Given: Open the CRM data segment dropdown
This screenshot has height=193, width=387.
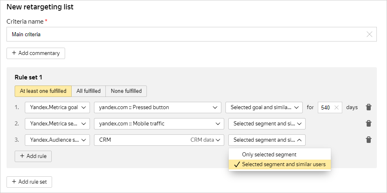Looking at the screenshot, I should (159, 140).
